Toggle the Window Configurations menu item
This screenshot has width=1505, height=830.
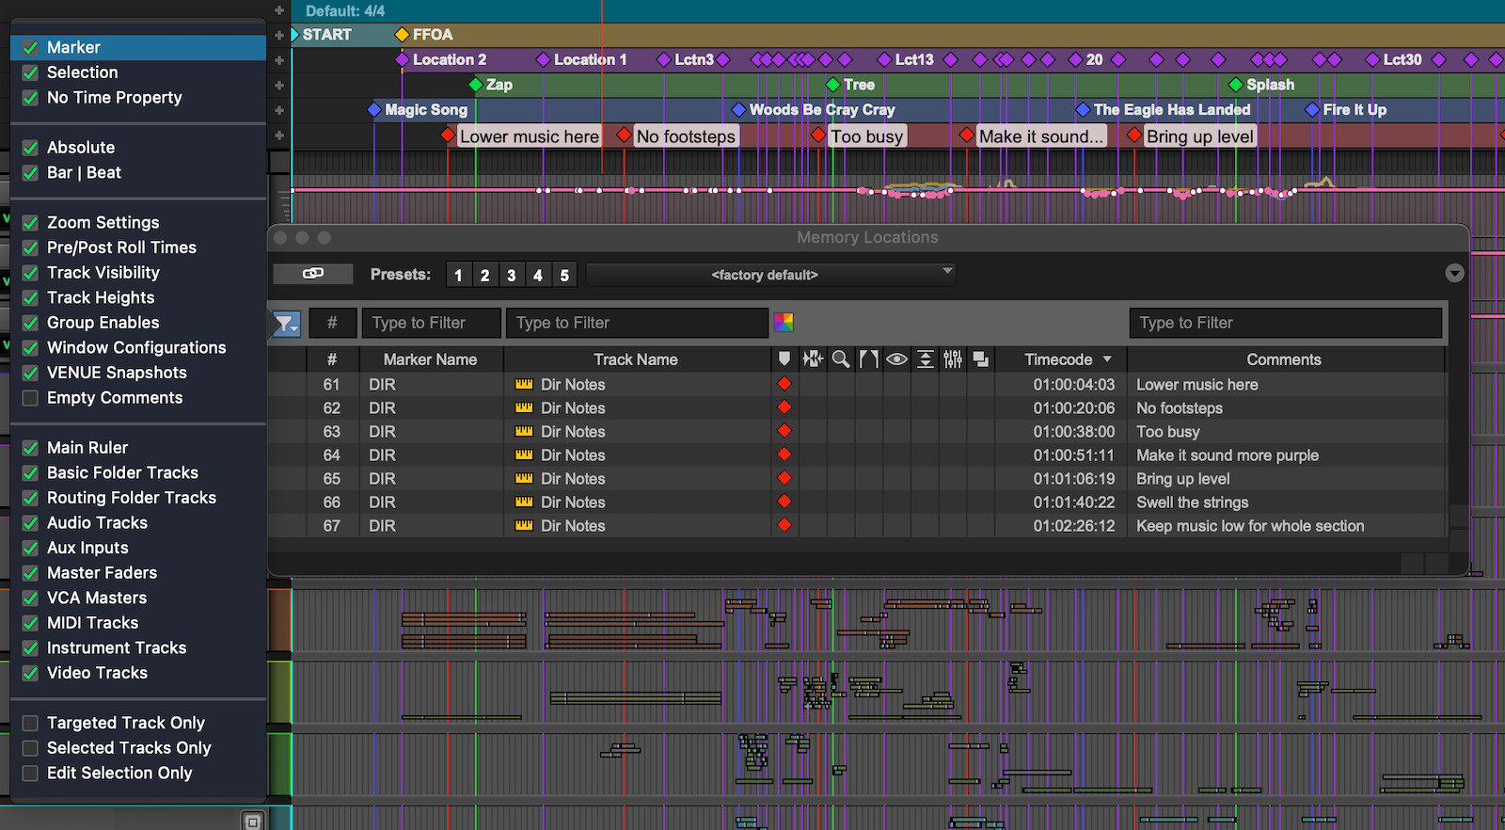(x=136, y=348)
